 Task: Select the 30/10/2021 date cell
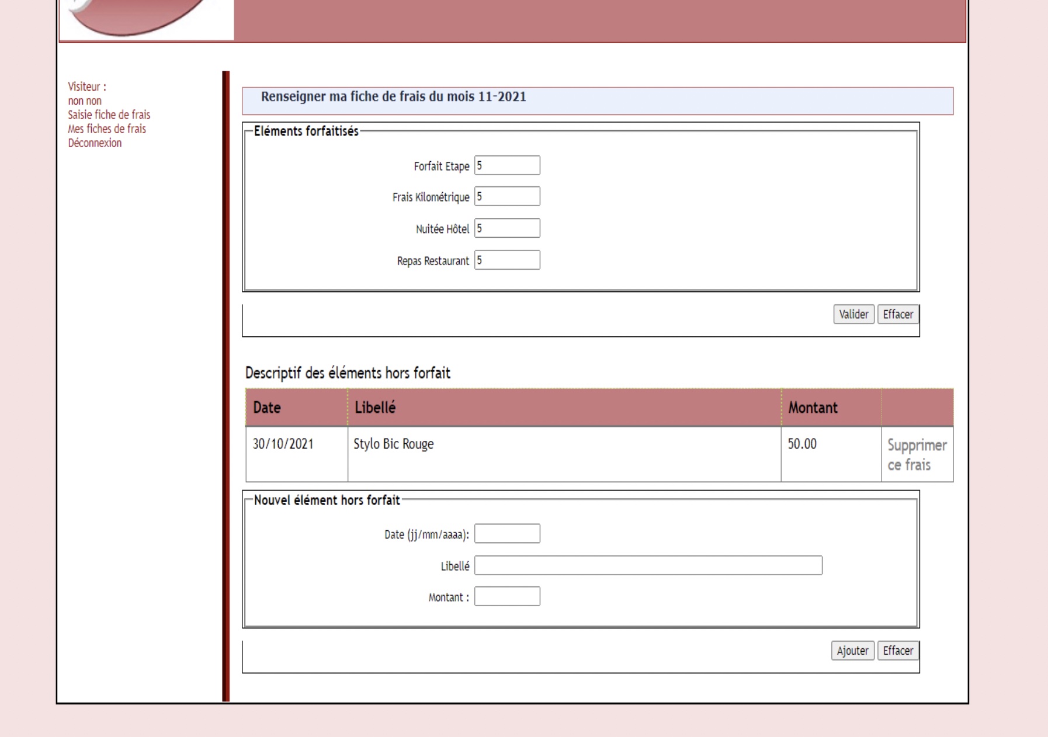click(297, 454)
